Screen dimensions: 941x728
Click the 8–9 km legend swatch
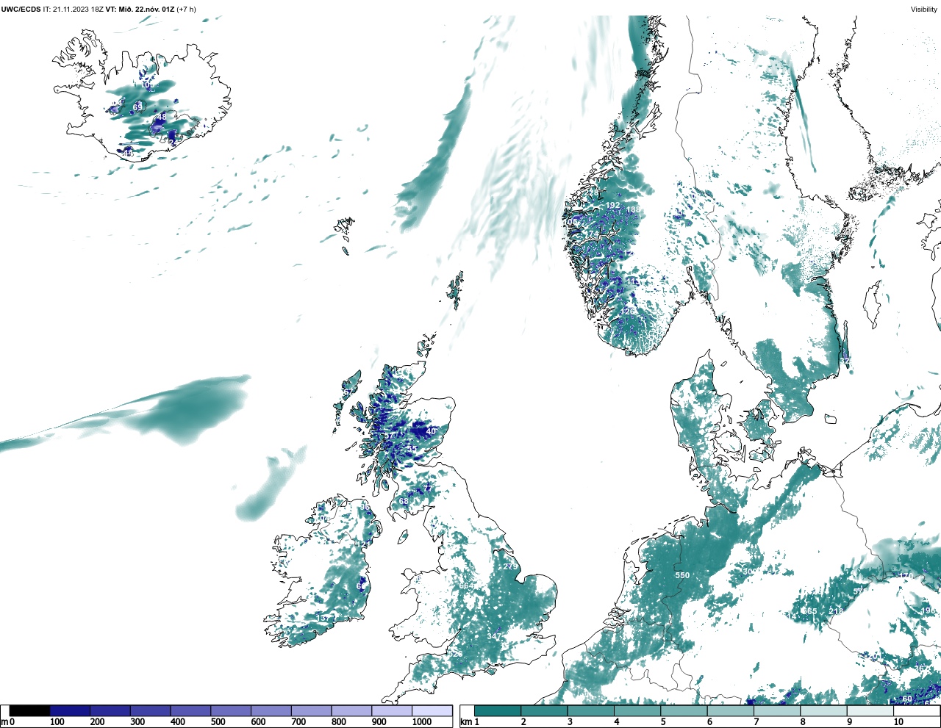coord(823,710)
